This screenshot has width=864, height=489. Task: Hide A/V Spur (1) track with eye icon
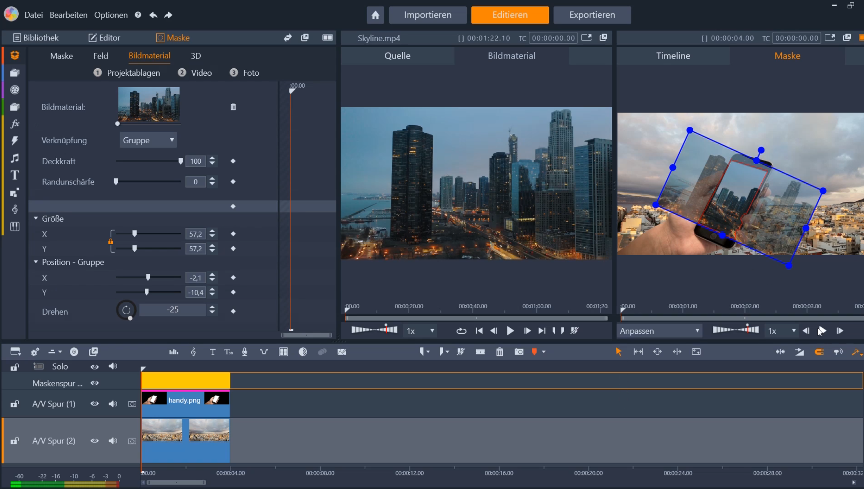(95, 404)
